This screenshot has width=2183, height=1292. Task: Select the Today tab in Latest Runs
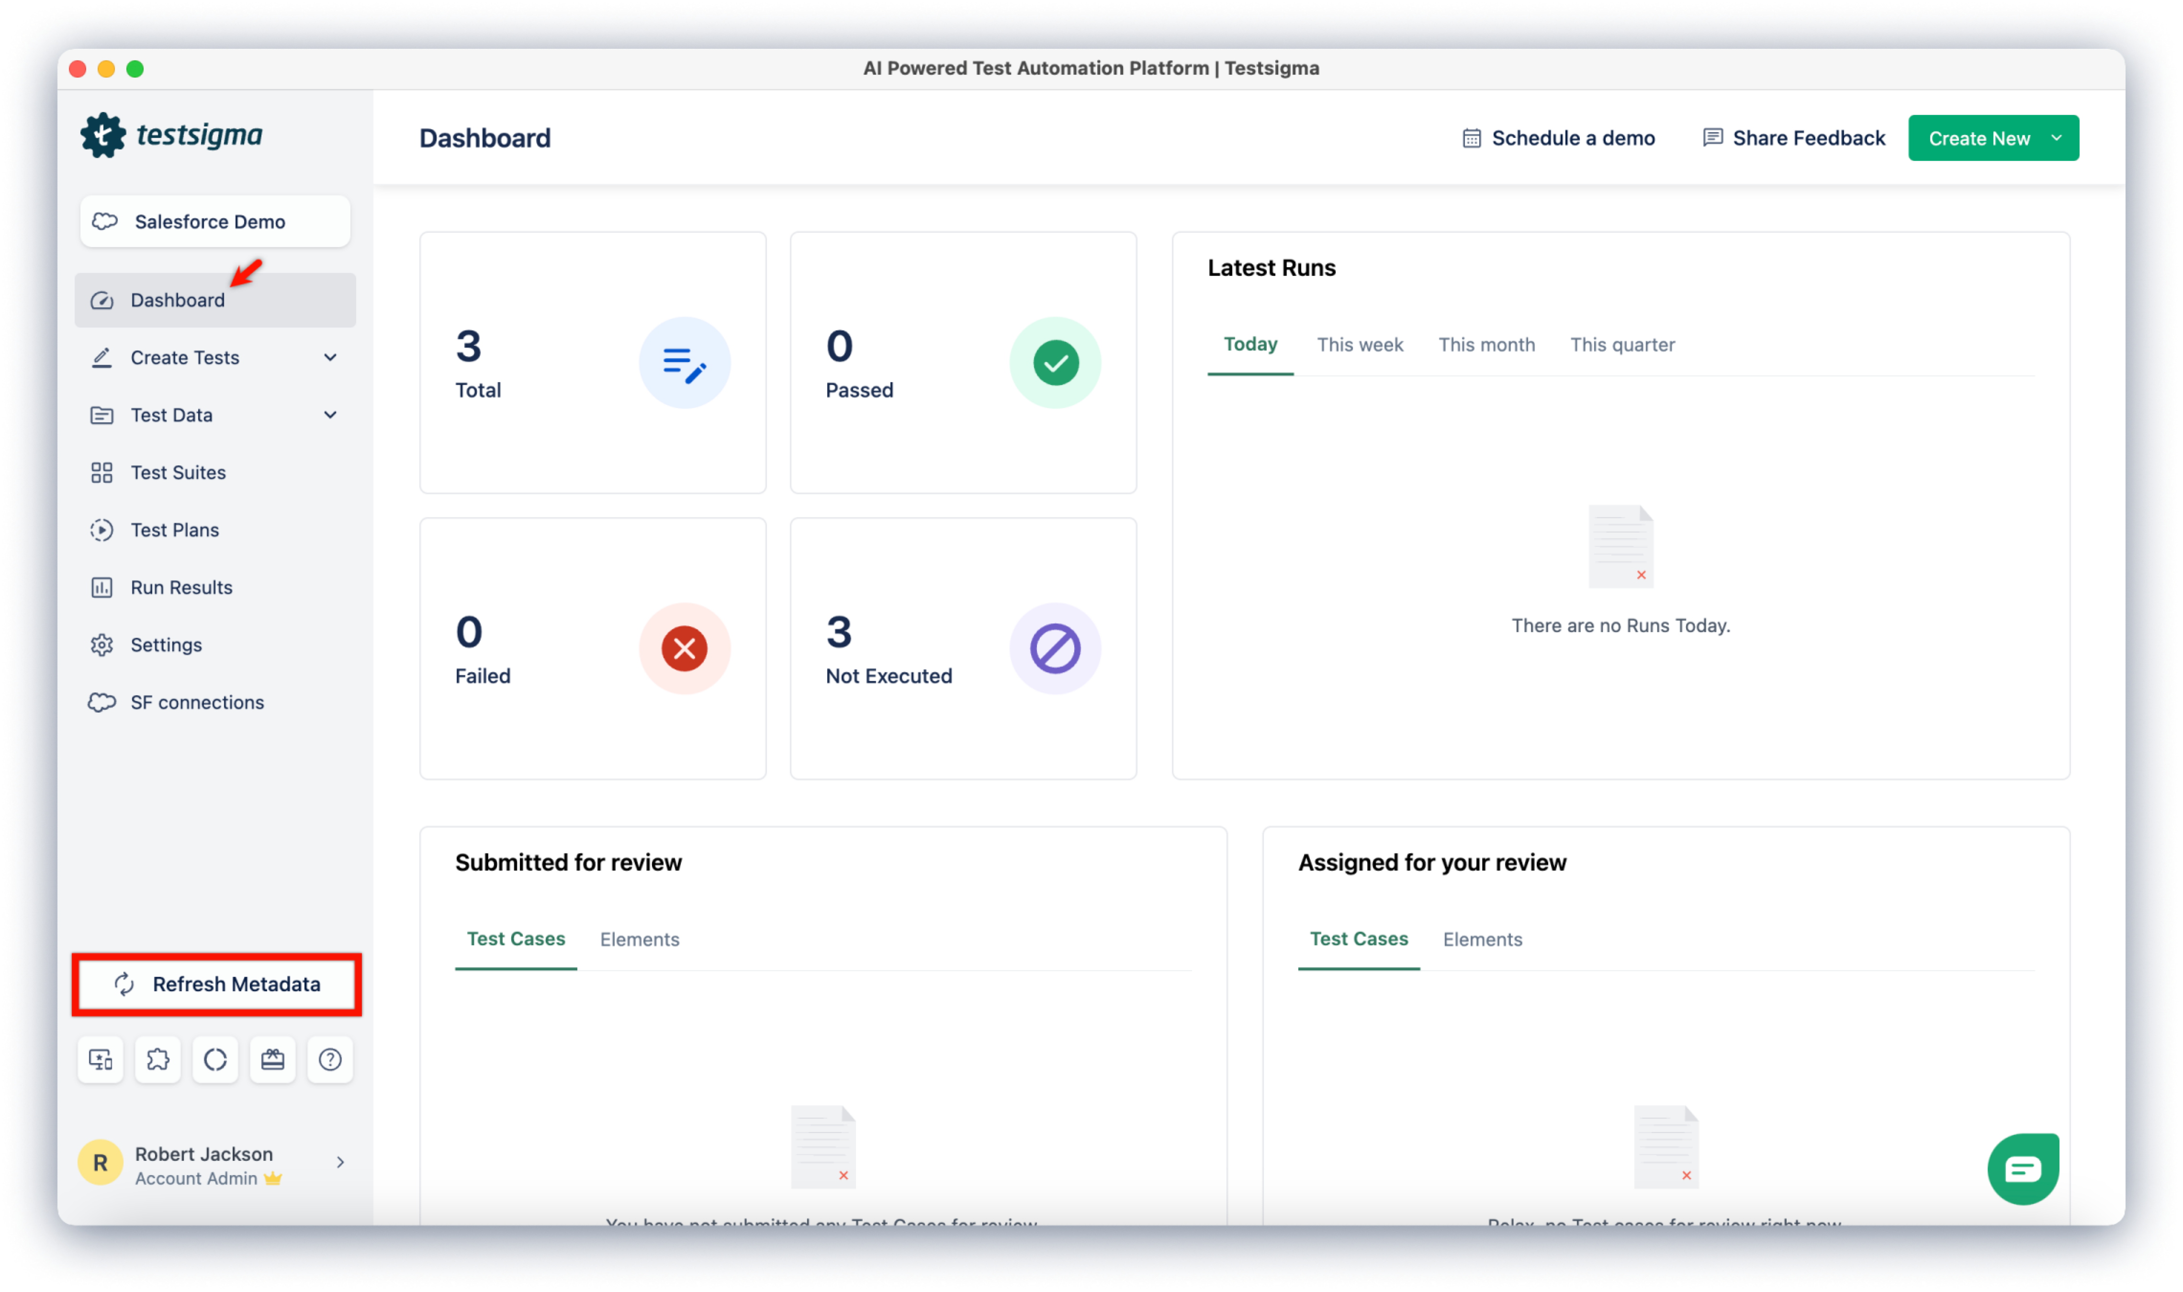pos(1250,345)
